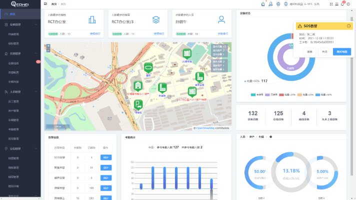Zoom out on the map with minus button

point(48,50)
